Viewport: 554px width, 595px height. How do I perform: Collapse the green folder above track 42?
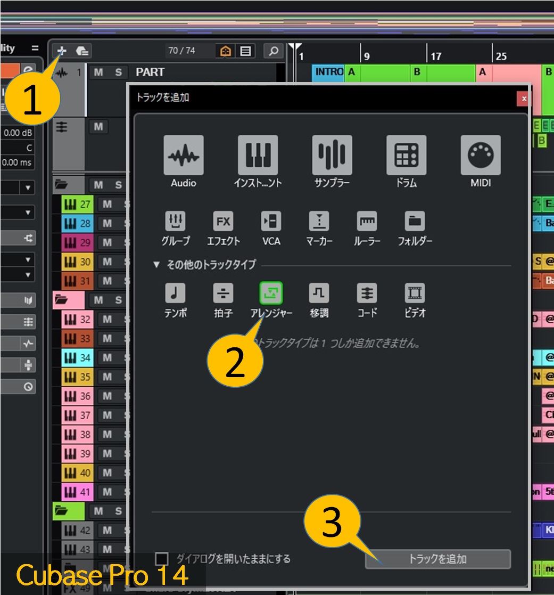point(61,511)
